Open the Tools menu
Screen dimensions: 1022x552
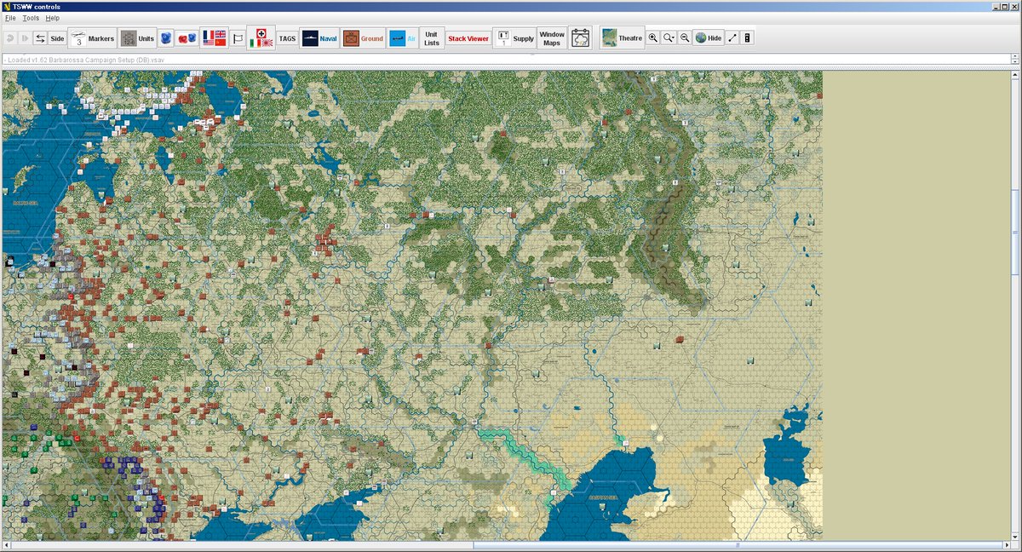[x=31, y=18]
